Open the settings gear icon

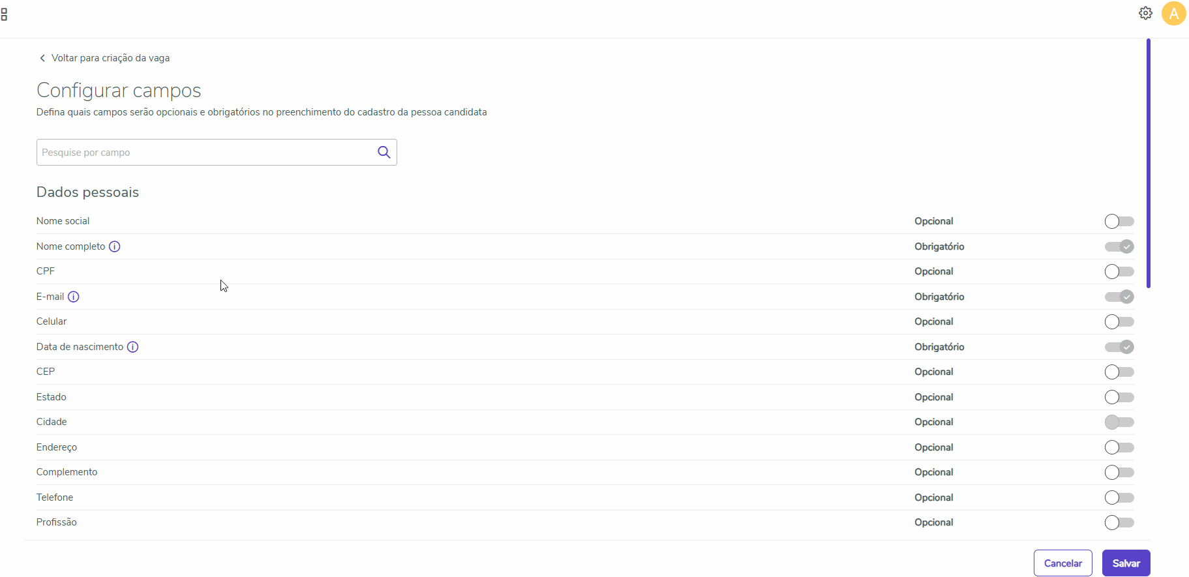click(x=1145, y=13)
